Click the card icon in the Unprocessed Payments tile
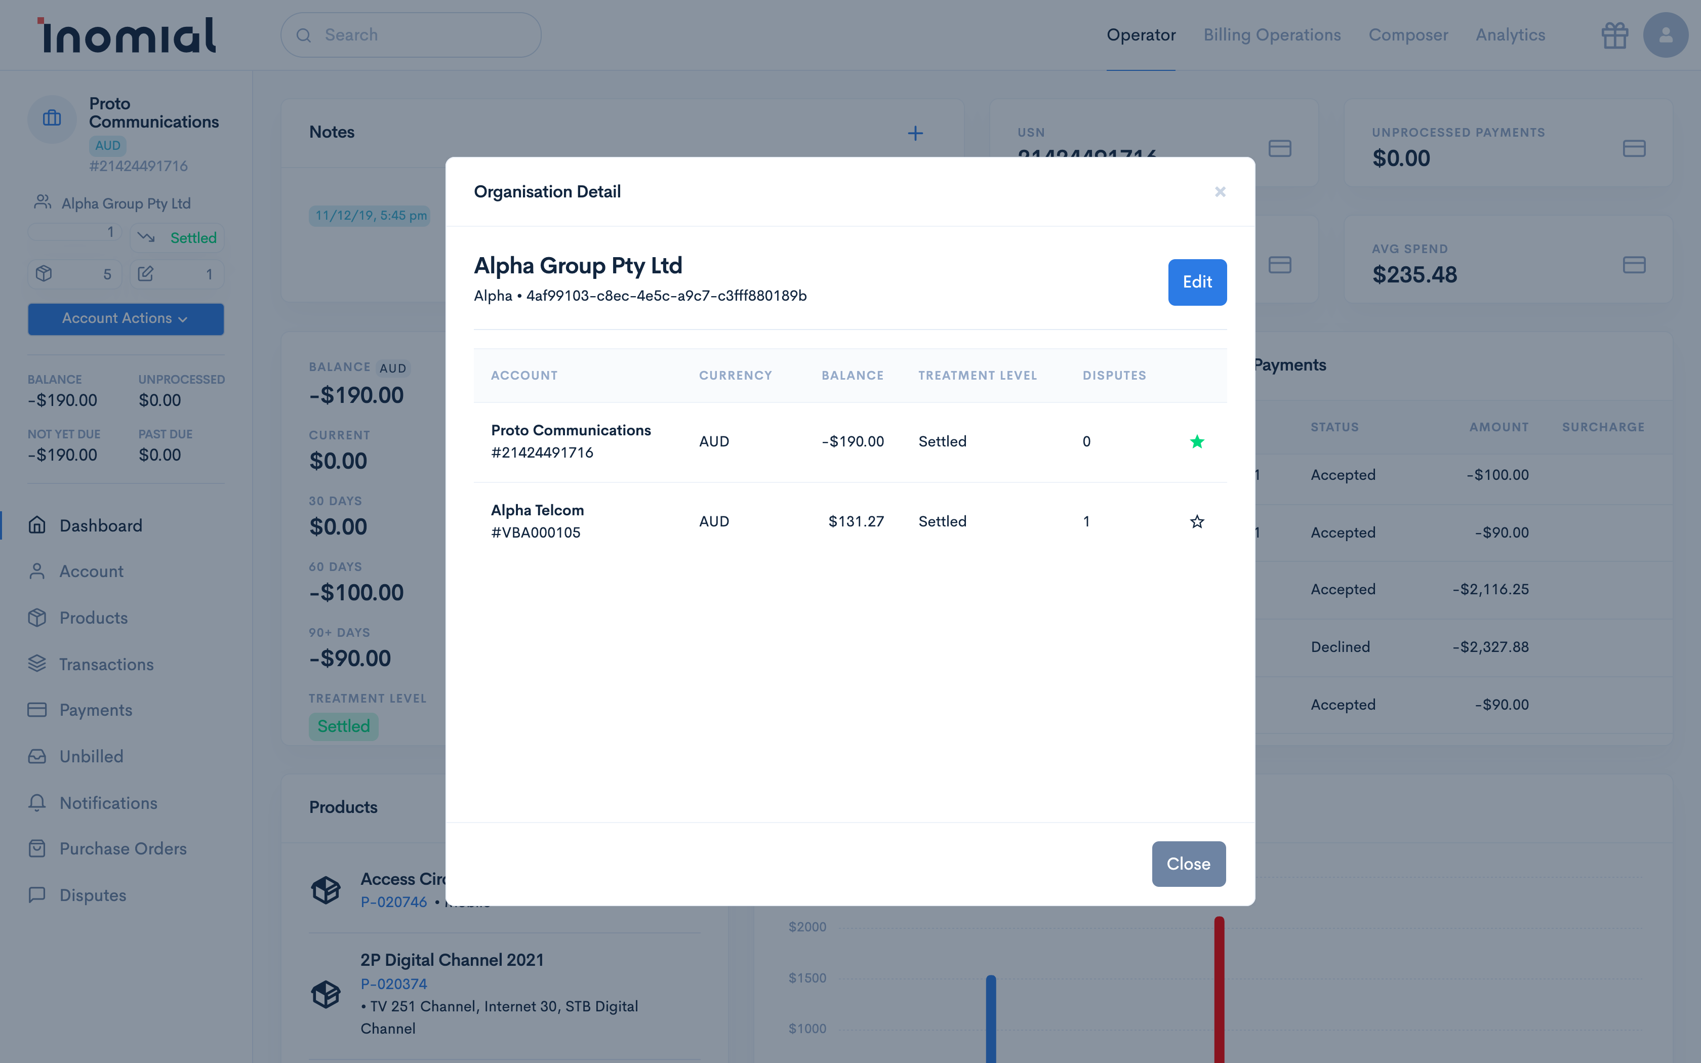This screenshot has width=1701, height=1063. coord(1634,148)
